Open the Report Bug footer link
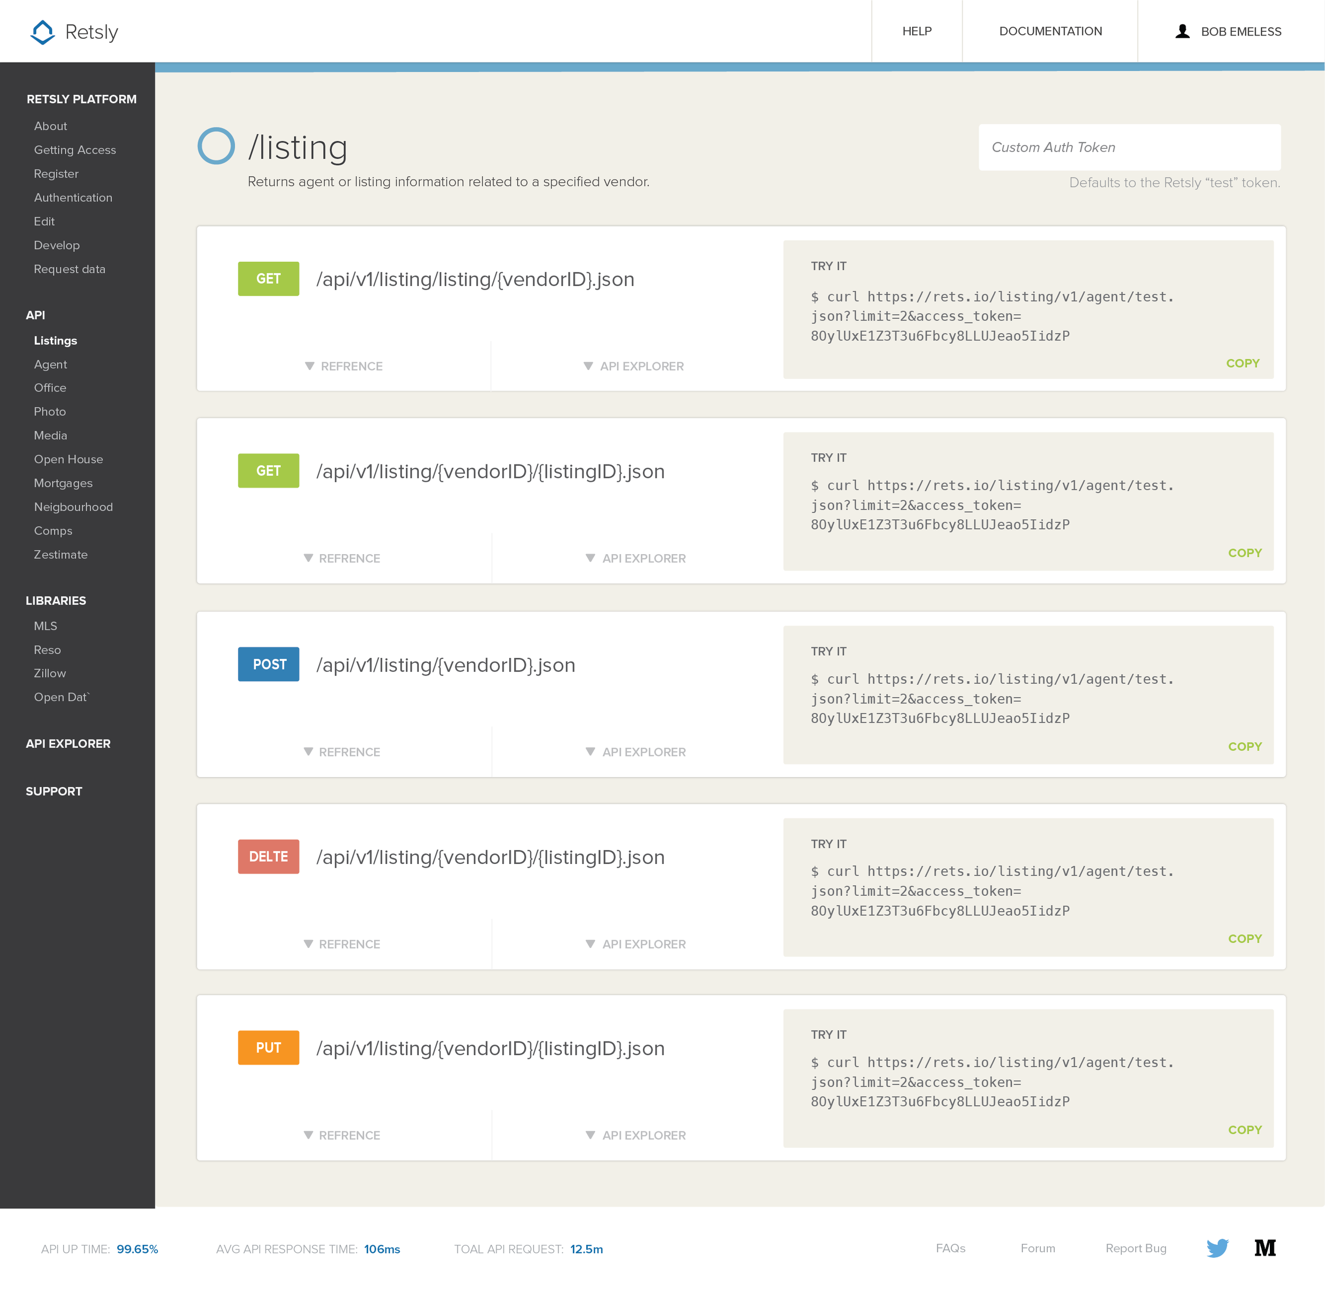The height and width of the screenshot is (1292, 1325). (x=1136, y=1248)
